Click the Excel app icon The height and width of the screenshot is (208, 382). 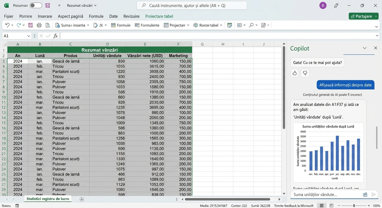pos(7,5)
